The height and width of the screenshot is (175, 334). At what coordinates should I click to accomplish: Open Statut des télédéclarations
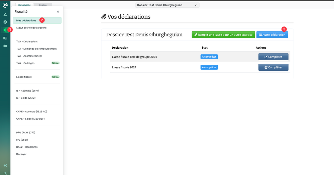(x=31, y=28)
